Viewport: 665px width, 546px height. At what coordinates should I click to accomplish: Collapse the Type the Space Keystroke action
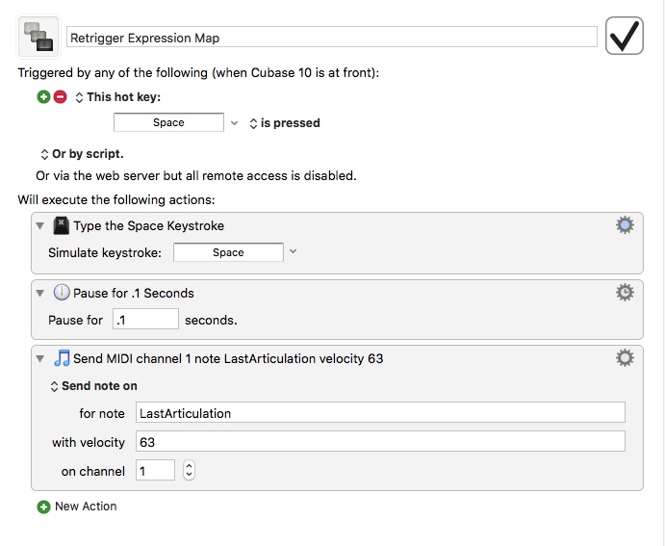[40, 225]
